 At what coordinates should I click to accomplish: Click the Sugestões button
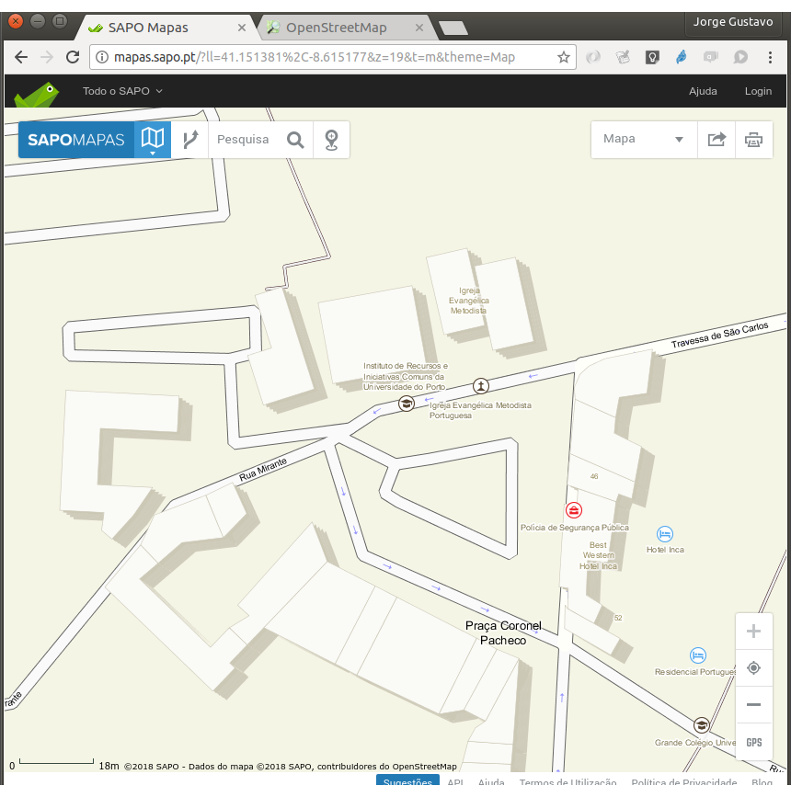click(407, 783)
